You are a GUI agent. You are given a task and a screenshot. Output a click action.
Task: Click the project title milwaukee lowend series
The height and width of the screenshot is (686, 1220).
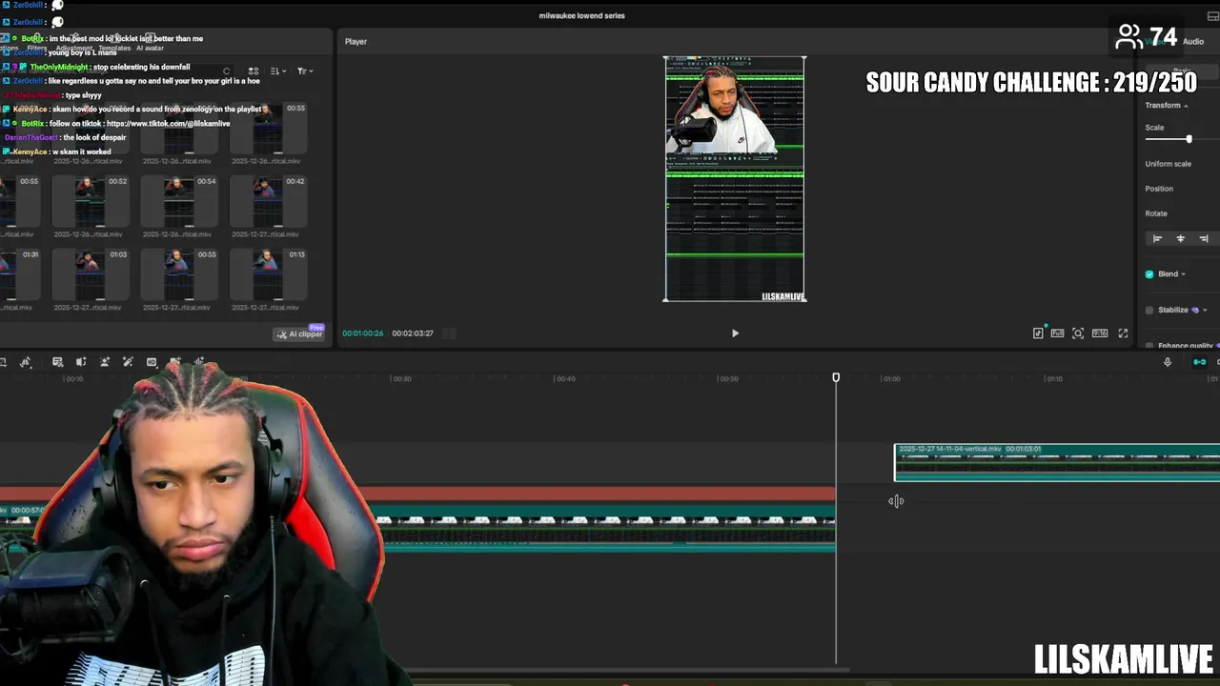point(581,16)
